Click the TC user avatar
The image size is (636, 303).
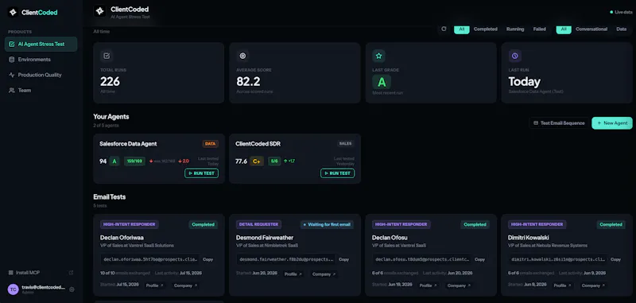pyautogui.click(x=14, y=289)
